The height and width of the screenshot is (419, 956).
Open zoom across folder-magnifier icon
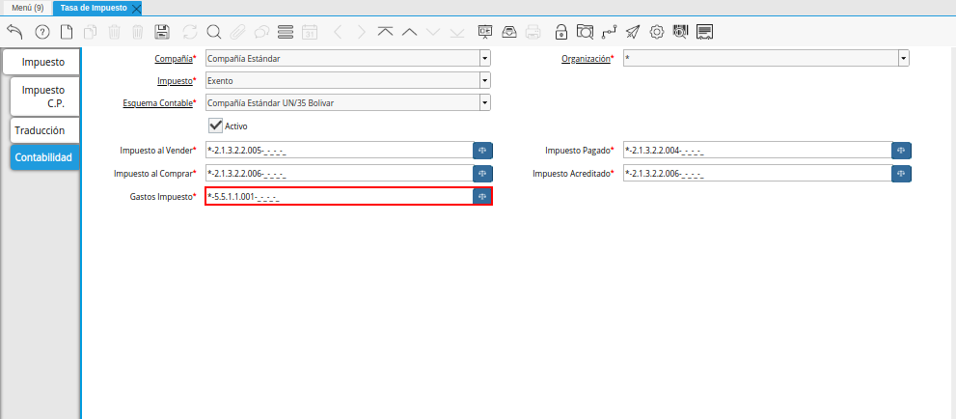click(585, 32)
